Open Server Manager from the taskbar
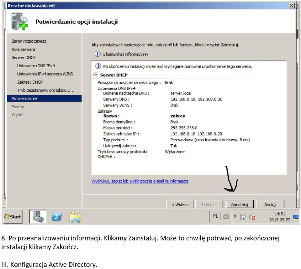 (38, 217)
